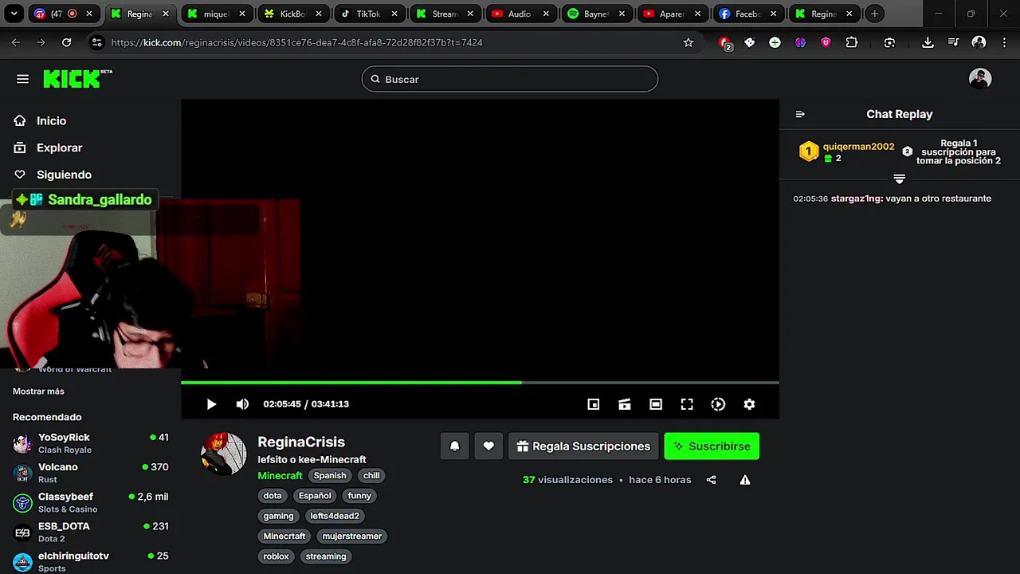Open Volcano recommended channel
Viewport: 1020px width, 574px height.
click(x=91, y=473)
